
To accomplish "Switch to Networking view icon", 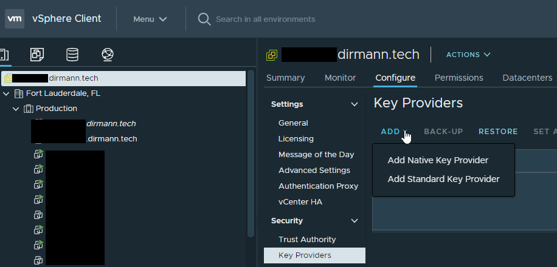I will click(x=107, y=55).
